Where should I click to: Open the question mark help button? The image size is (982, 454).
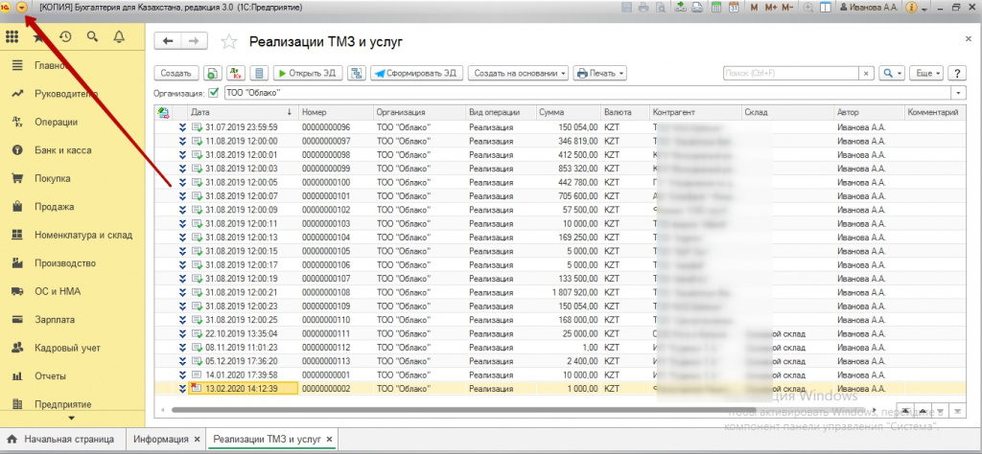(x=956, y=73)
